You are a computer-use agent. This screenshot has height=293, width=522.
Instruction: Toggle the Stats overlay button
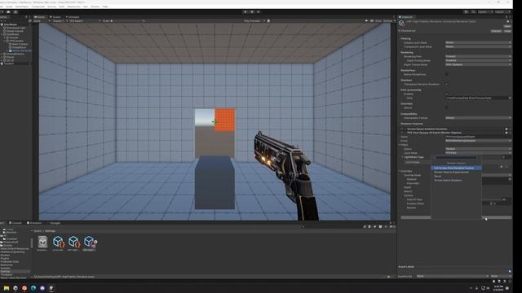coord(378,21)
